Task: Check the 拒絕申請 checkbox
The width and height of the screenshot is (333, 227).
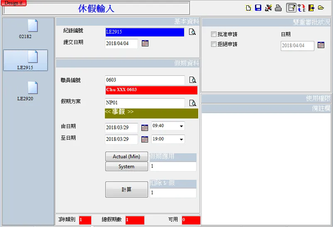Action: (x=214, y=44)
